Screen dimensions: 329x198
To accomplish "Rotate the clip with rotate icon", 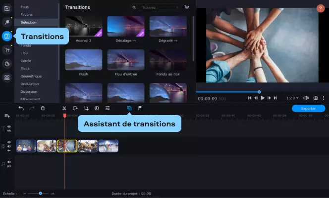I will coord(75,108).
